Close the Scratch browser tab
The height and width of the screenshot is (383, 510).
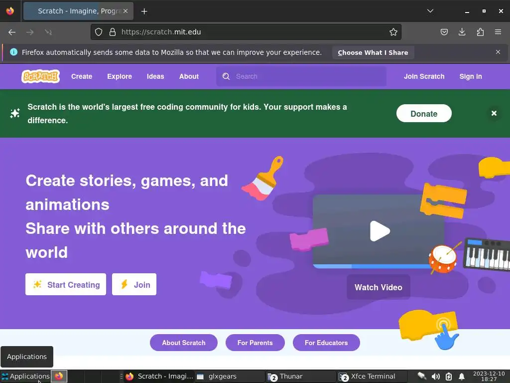[x=126, y=11]
